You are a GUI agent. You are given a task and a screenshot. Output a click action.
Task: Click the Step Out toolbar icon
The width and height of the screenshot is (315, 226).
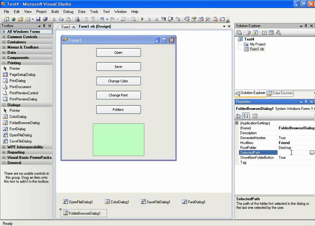[x=178, y=19]
